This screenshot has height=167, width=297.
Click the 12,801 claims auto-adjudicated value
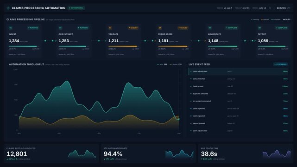coord(17,154)
